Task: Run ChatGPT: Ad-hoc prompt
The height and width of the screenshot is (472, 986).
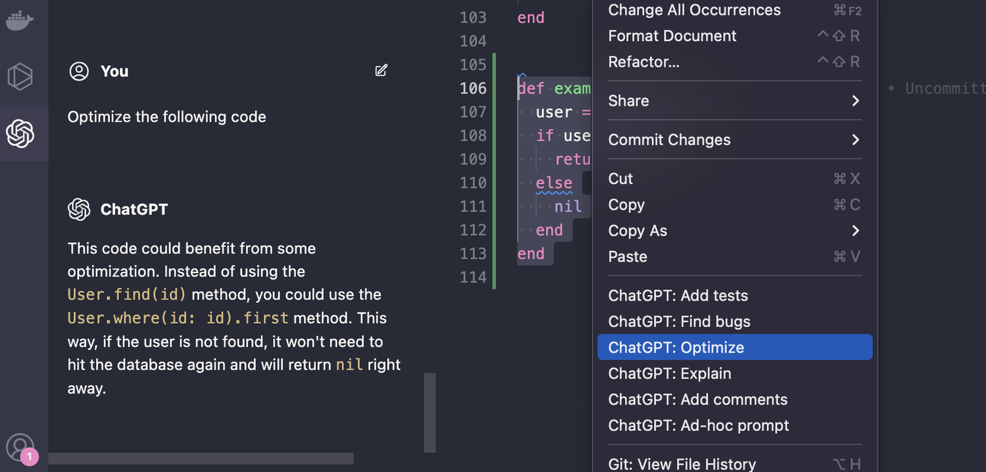Action: tap(698, 425)
